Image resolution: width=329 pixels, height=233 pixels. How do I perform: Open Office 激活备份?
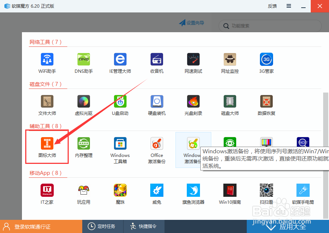[157, 150]
